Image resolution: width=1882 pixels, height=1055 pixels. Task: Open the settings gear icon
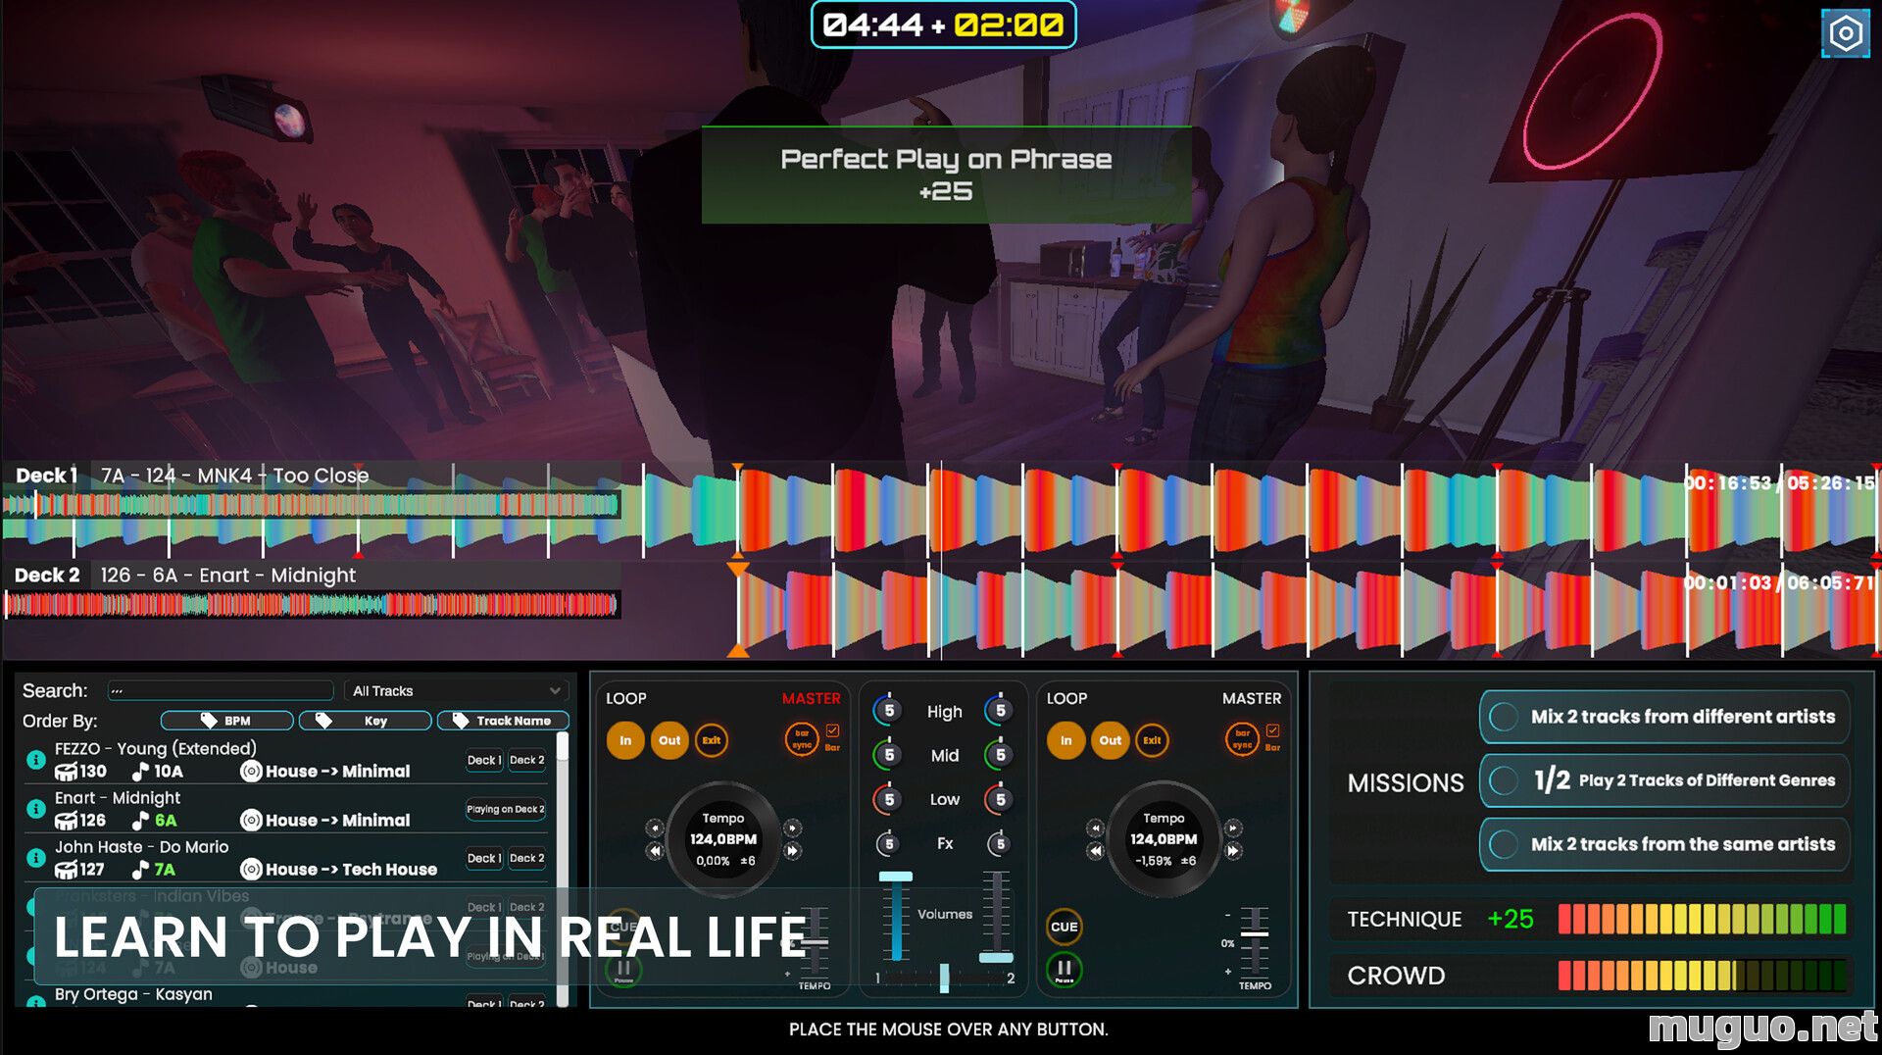point(1845,33)
